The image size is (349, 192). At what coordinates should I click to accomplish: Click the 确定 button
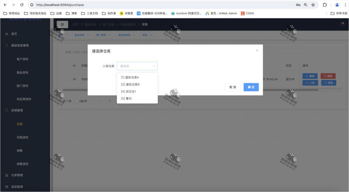pos(251,87)
